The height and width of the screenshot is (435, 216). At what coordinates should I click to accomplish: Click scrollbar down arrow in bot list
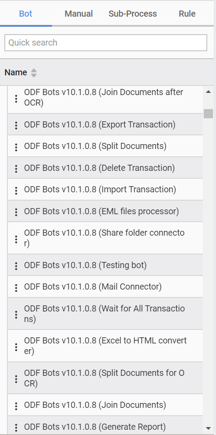[209, 428]
